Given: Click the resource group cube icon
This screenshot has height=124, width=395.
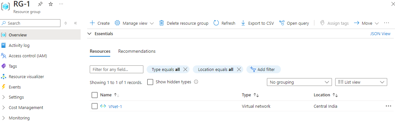Looking at the screenshot, I should tap(6, 7).
